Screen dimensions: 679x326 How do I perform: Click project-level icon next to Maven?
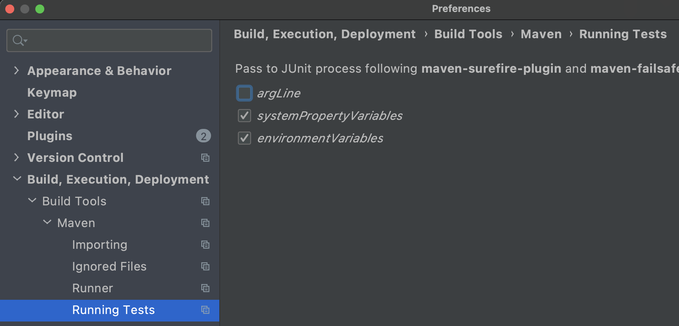click(x=205, y=223)
